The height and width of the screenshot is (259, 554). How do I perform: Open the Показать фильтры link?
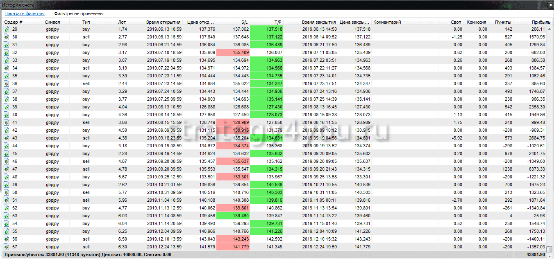click(25, 14)
